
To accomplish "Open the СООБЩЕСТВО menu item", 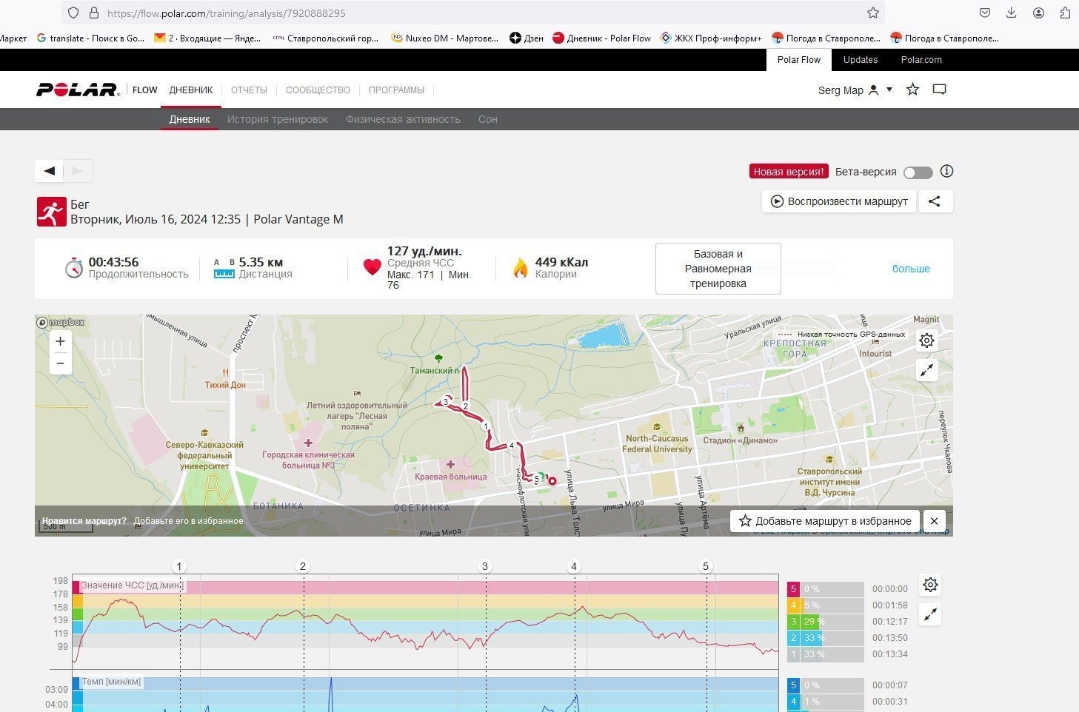I will pyautogui.click(x=318, y=90).
